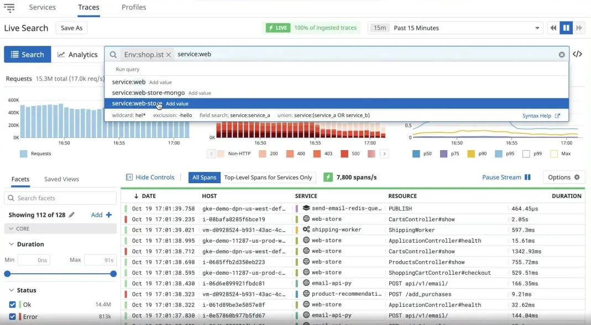Switch to the Services tab
This screenshot has width=591, height=325.
point(42,7)
